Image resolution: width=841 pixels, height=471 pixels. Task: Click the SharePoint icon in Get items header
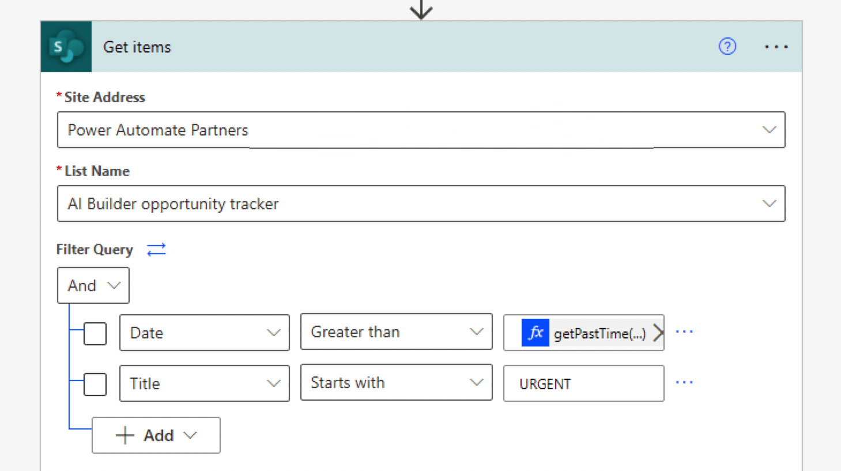pos(66,47)
